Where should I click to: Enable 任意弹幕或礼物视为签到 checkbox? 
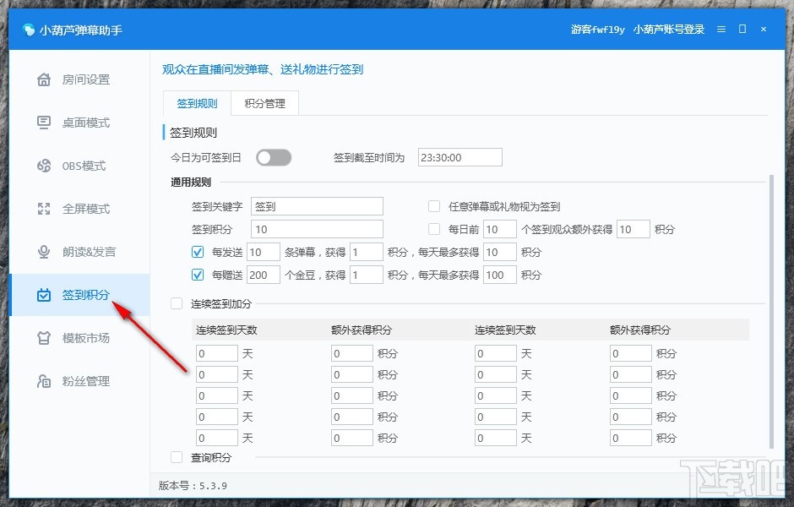click(434, 206)
